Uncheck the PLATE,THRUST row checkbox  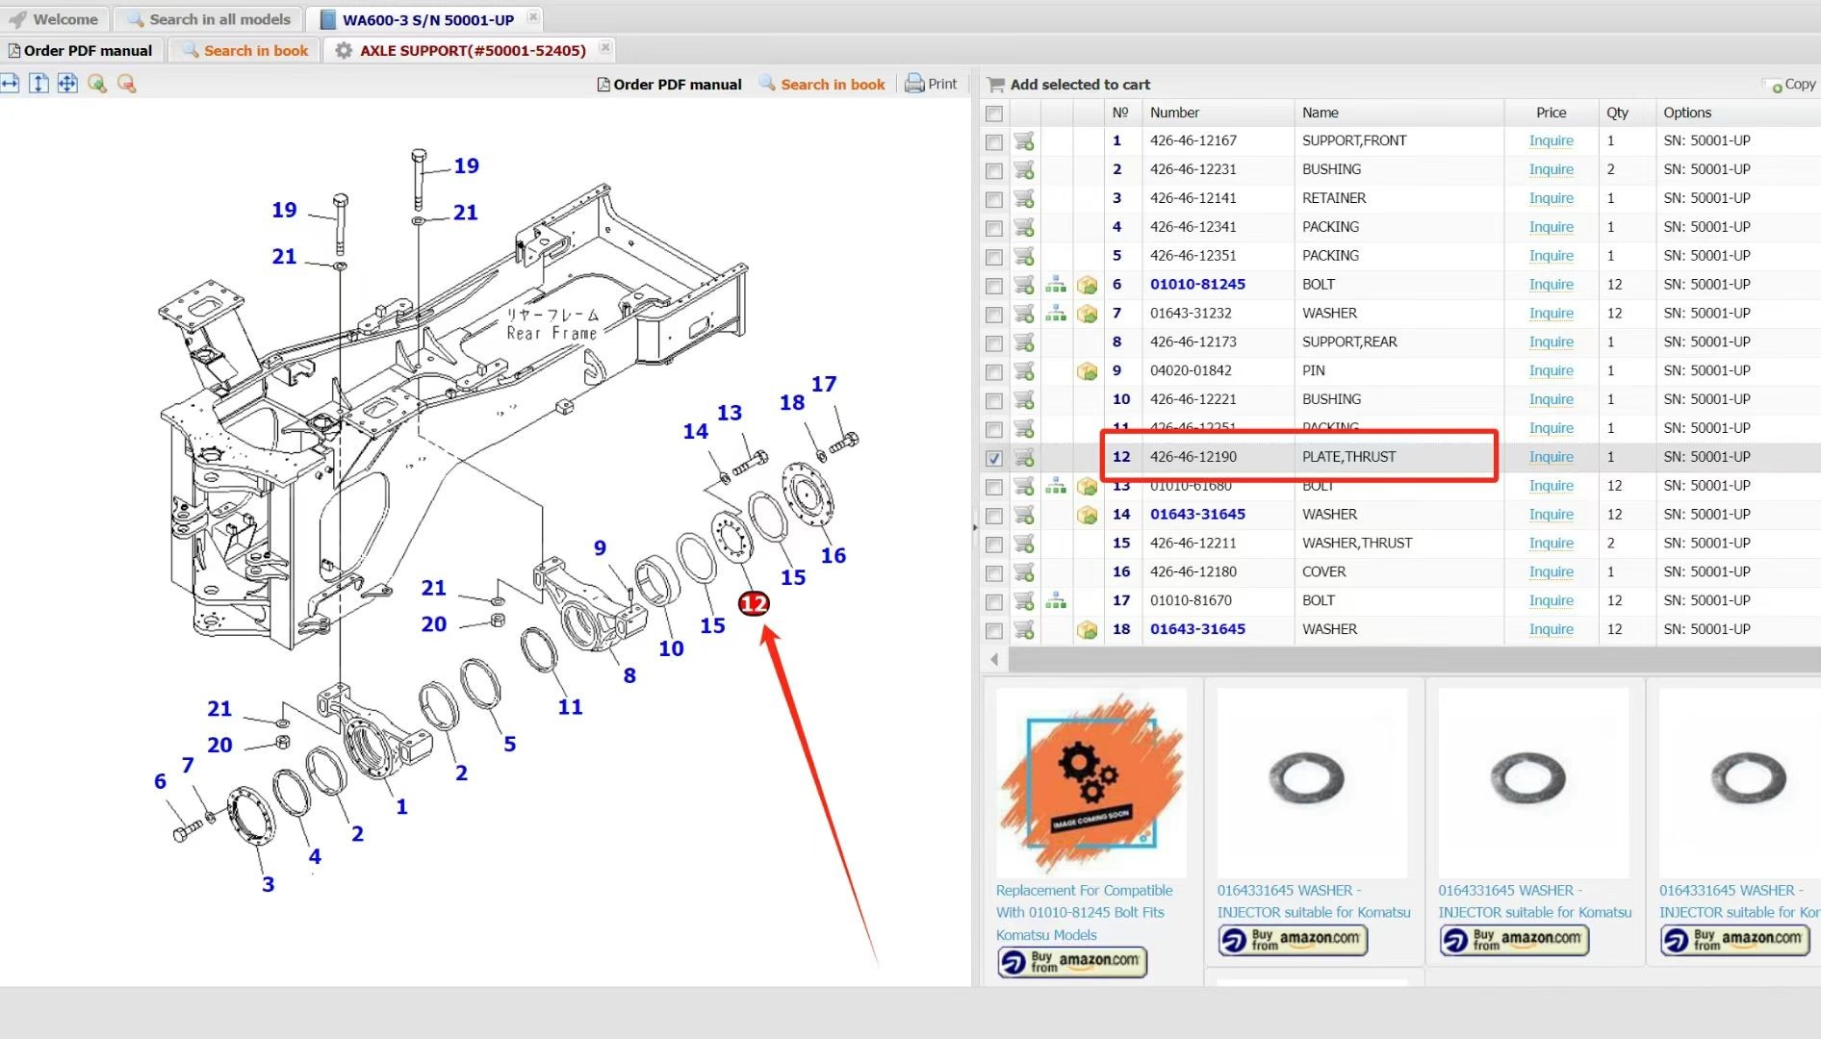[994, 459]
